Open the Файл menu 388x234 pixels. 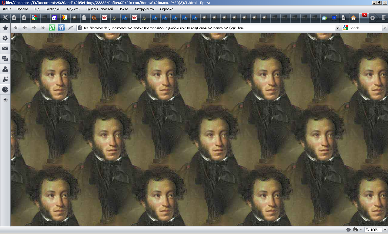[x=7, y=9]
